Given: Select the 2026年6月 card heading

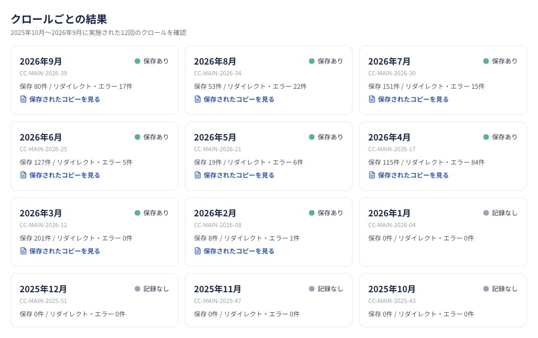Looking at the screenshot, I should tap(40, 137).
